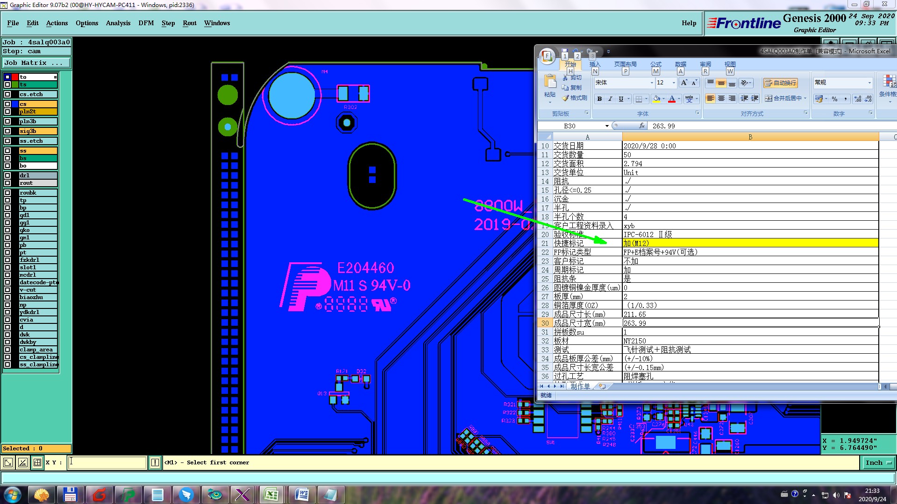Toggle checkbox for the drl layer
The image size is (897, 504).
(7, 175)
